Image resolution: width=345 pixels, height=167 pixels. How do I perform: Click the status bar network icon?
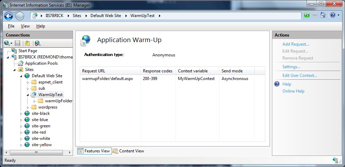[x=336, y=160]
